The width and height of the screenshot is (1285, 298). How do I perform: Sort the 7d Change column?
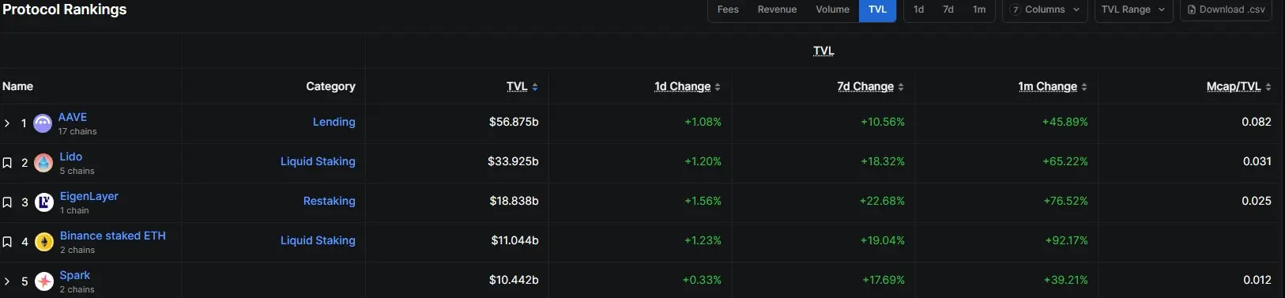[901, 87]
